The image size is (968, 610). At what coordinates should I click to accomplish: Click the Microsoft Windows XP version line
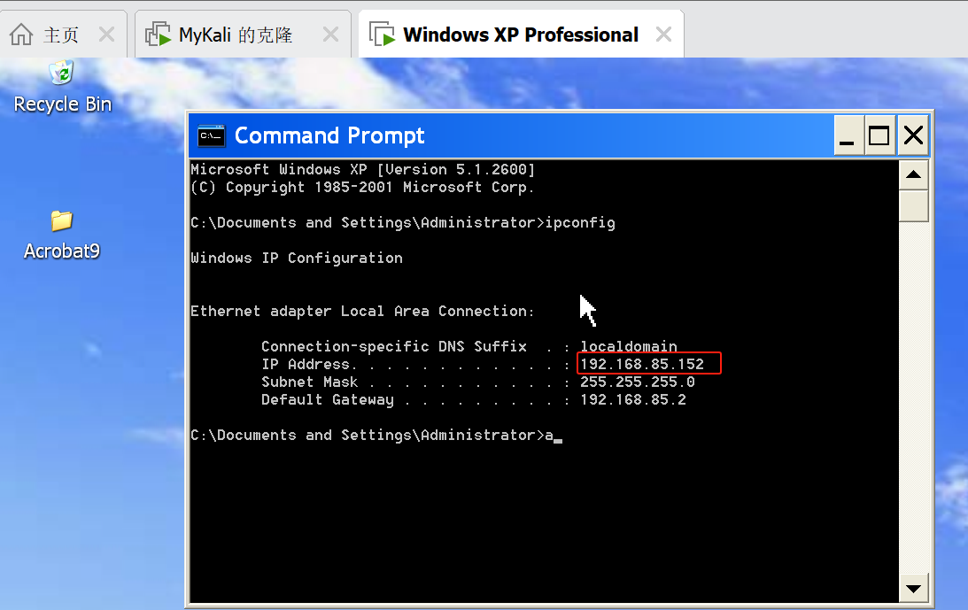(362, 170)
